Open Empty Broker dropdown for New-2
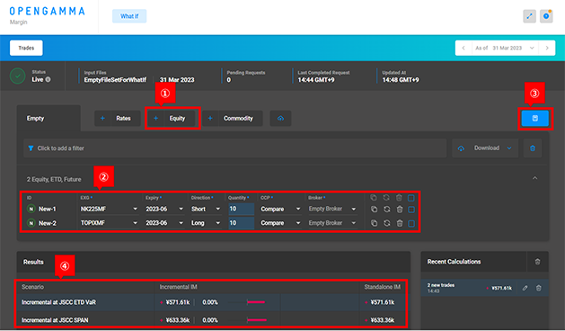The width and height of the screenshot is (565, 331). (332, 223)
